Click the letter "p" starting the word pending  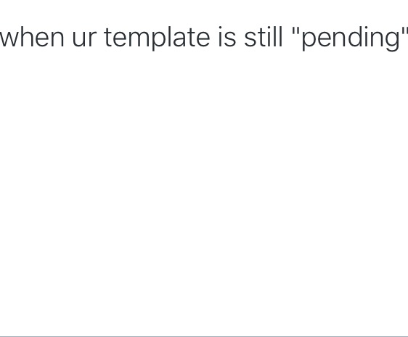310,41
